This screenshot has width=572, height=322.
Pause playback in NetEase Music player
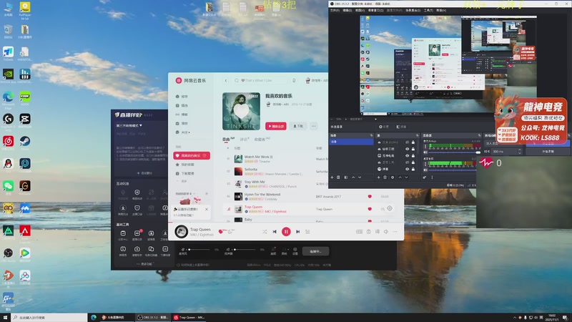point(286,231)
